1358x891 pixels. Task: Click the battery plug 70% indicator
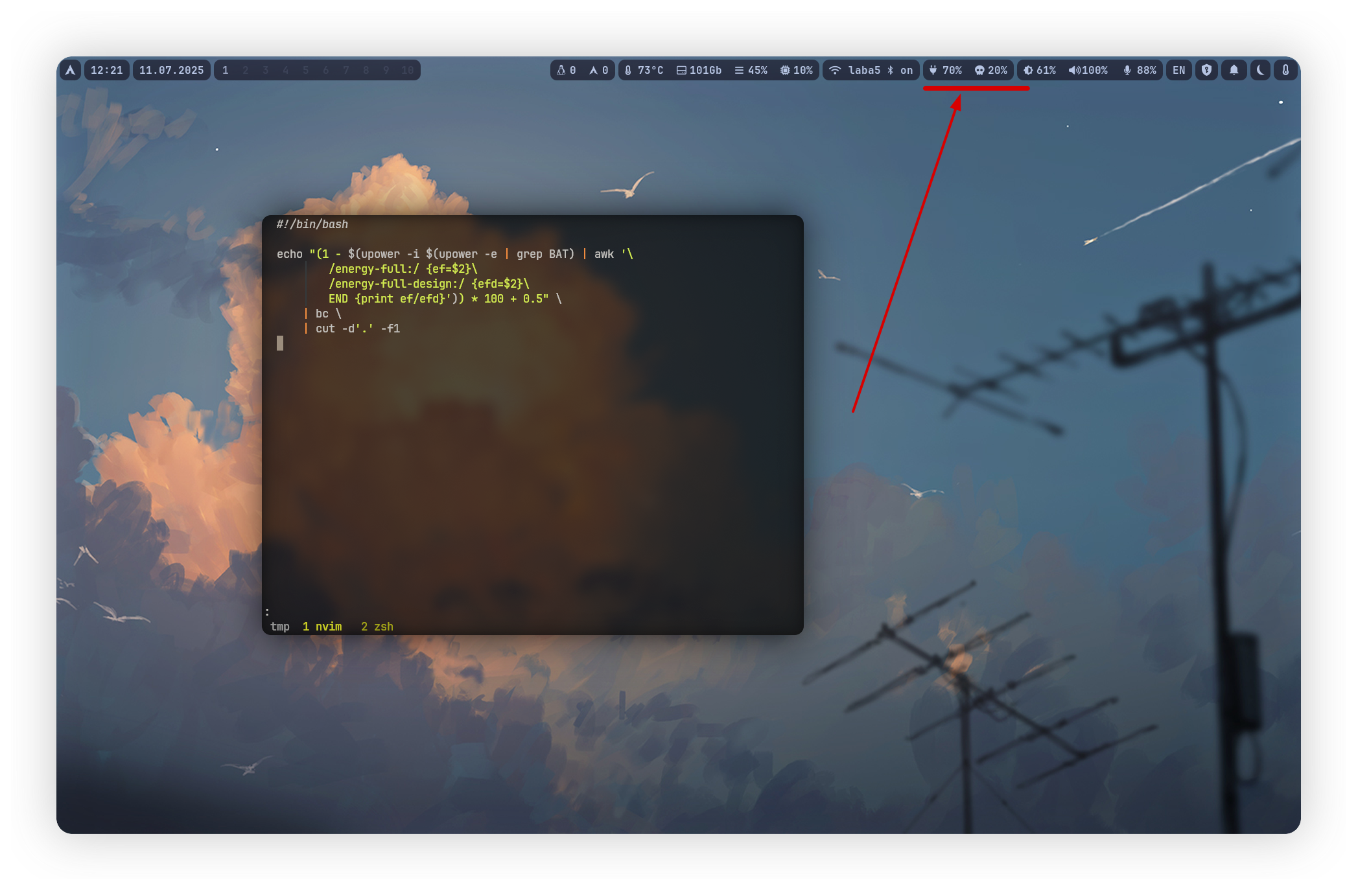945,70
